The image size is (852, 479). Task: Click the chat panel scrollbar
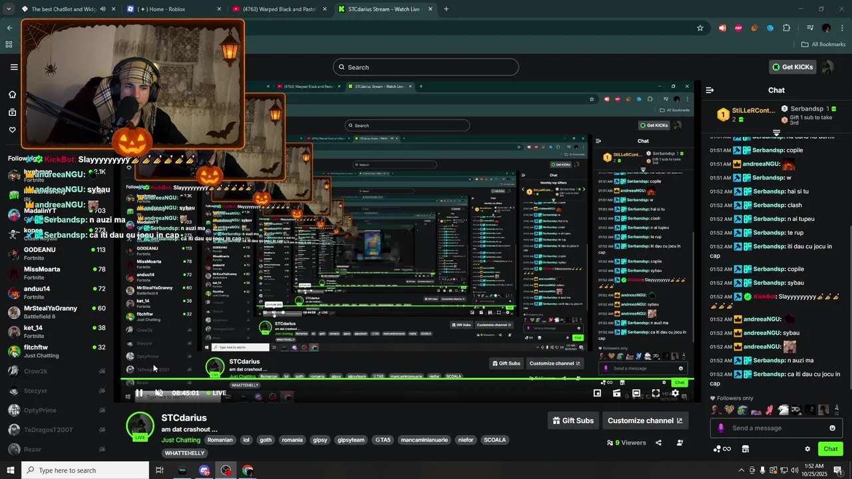point(849,306)
